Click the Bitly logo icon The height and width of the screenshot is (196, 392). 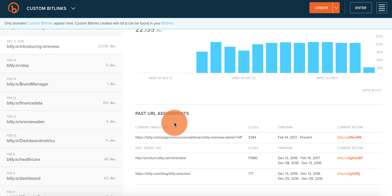click(13, 8)
